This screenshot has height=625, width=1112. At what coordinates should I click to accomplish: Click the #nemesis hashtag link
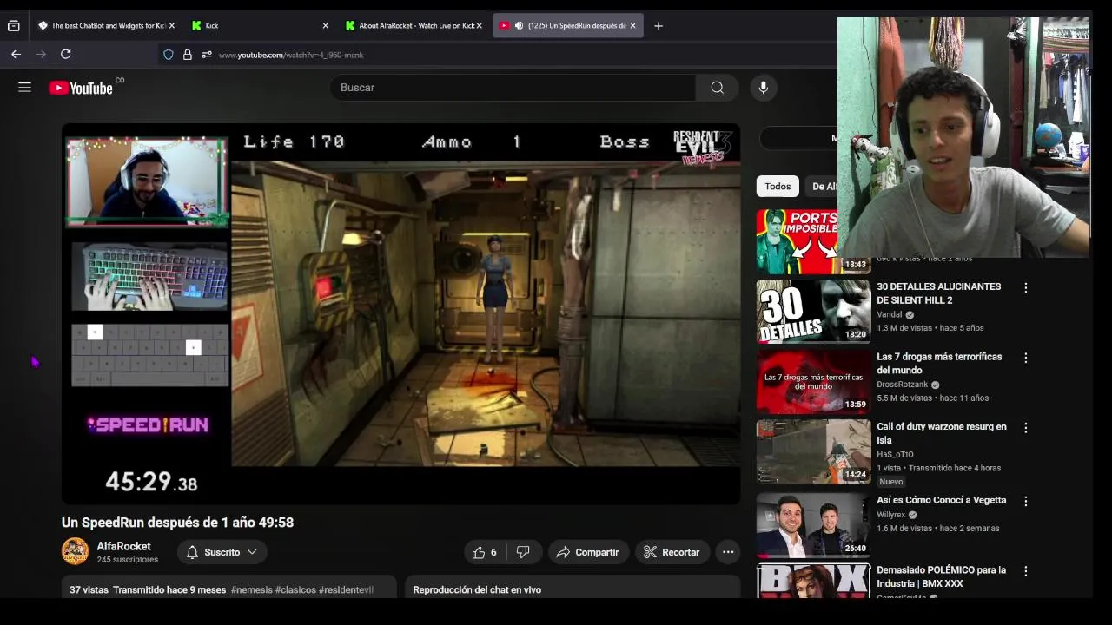(x=251, y=589)
